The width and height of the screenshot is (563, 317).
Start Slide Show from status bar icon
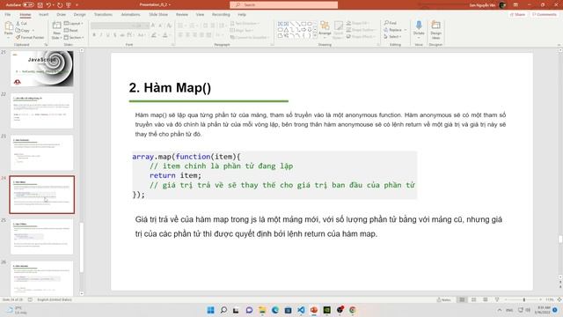point(497,299)
